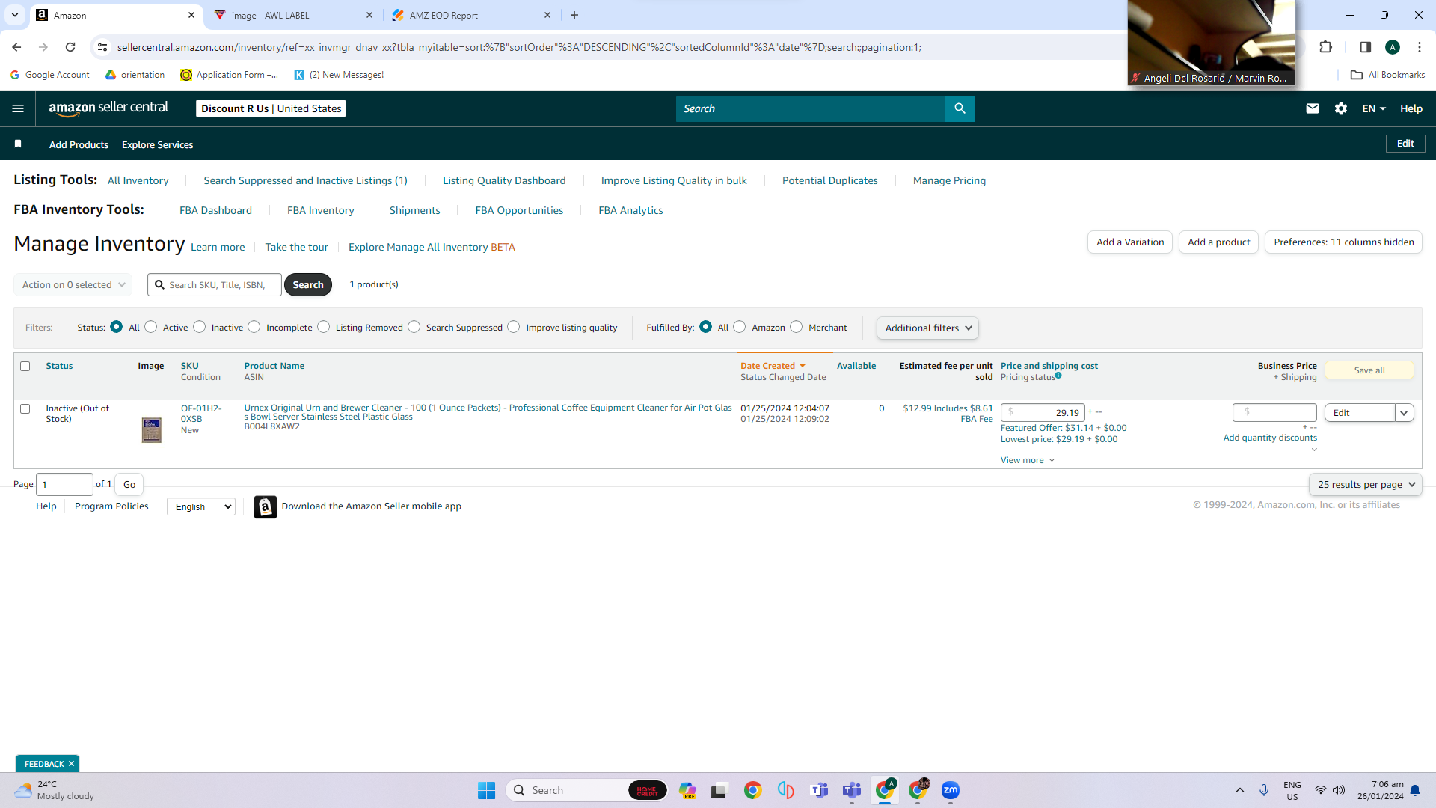
Task: Close the FEEDBACK widget
Action: (71, 764)
